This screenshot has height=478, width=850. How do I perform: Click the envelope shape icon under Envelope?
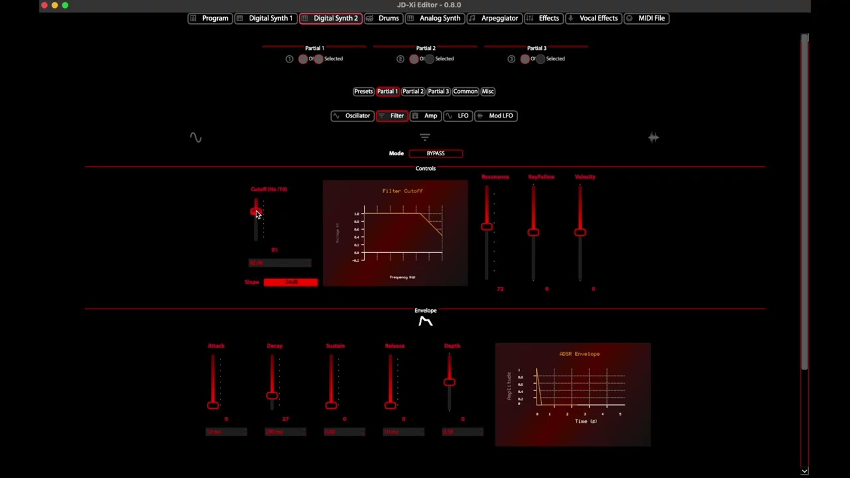(x=426, y=322)
